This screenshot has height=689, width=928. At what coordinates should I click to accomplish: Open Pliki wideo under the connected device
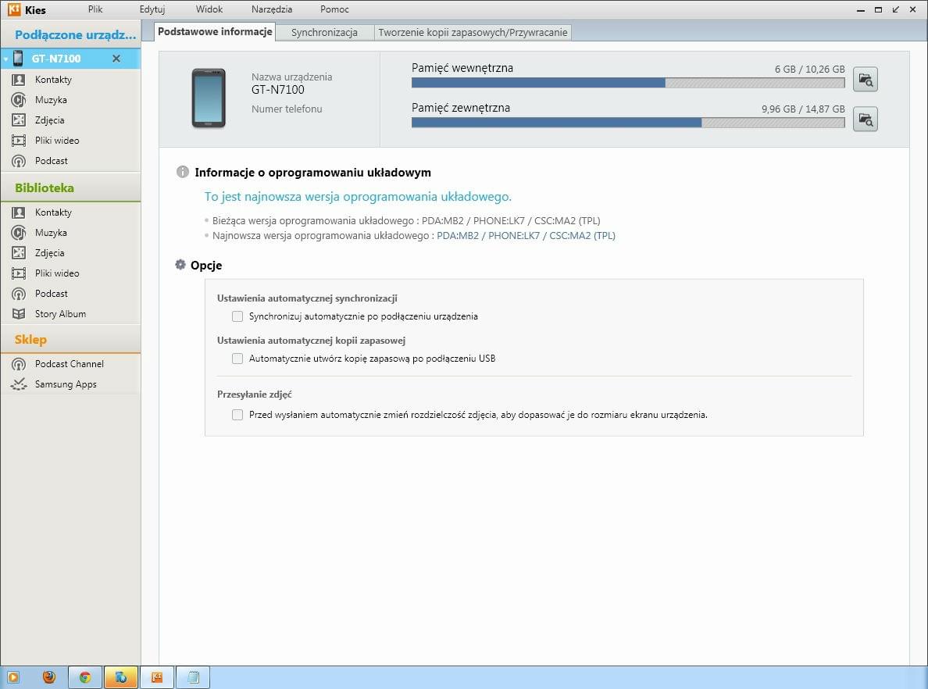70,141
